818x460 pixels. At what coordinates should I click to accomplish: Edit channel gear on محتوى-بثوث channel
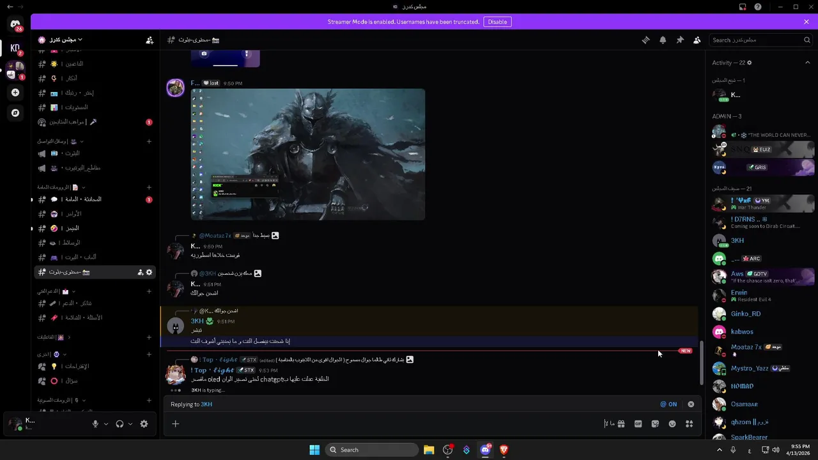[150, 272]
